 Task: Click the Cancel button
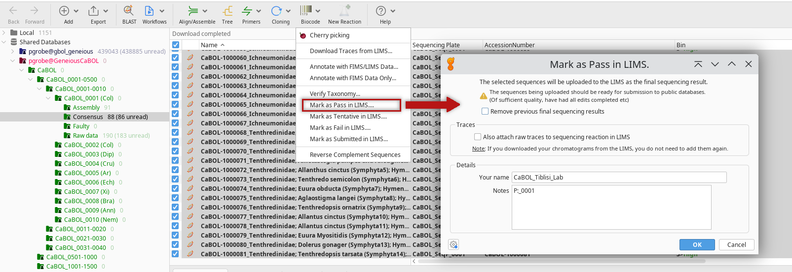pyautogui.click(x=736, y=245)
